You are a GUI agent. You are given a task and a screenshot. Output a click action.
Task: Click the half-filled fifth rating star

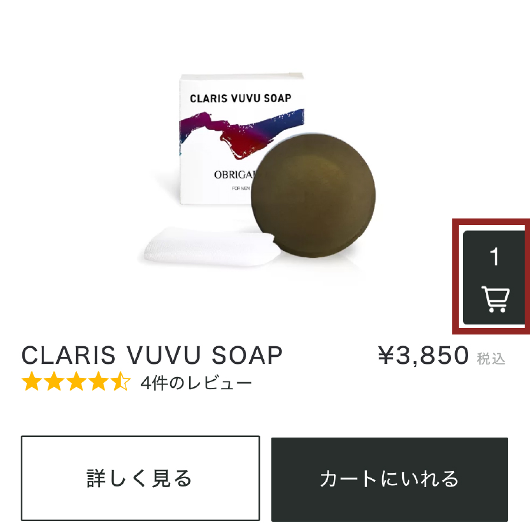pos(120,382)
